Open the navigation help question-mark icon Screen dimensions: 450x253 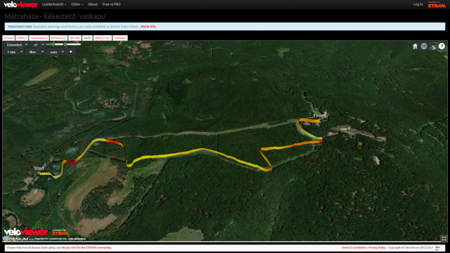pyautogui.click(x=441, y=46)
